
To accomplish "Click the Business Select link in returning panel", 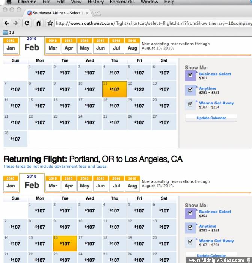I will point(215,212).
